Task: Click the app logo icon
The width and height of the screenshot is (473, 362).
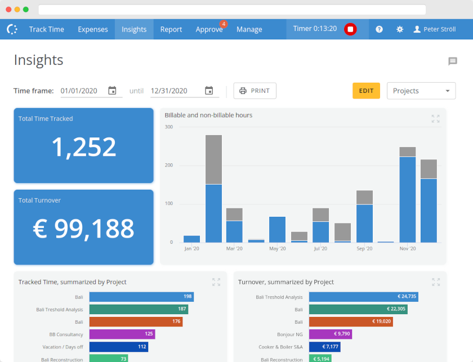Action: pyautogui.click(x=12, y=29)
